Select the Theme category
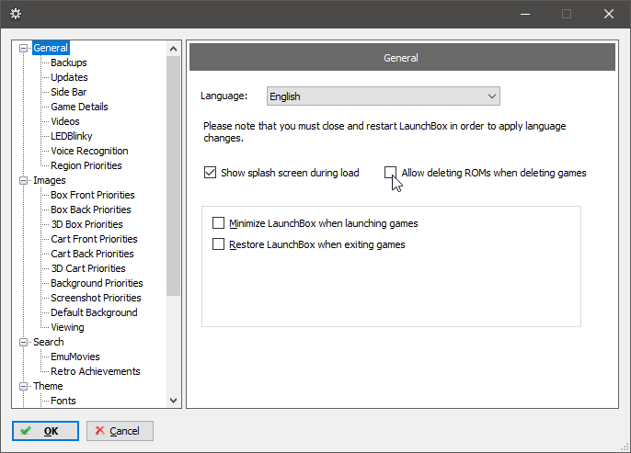Viewport: 631px width, 453px height. click(x=48, y=386)
